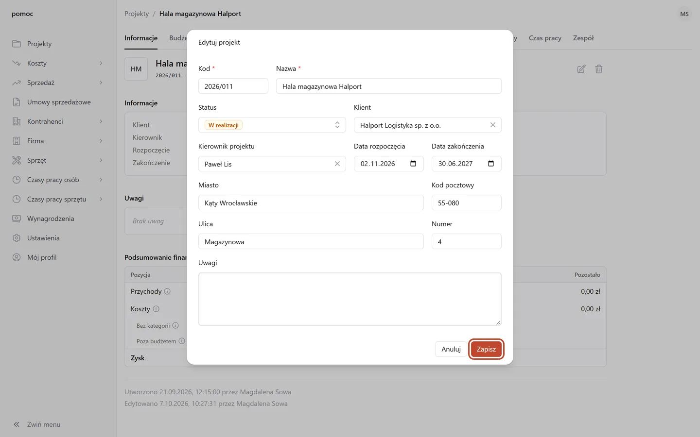Click the Nazwa input field

point(389,86)
